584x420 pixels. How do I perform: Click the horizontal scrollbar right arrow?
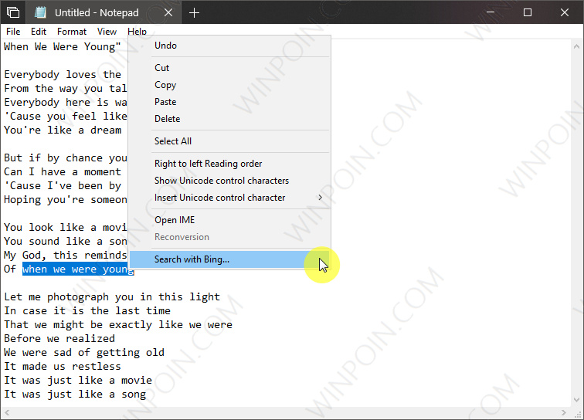(x=563, y=412)
